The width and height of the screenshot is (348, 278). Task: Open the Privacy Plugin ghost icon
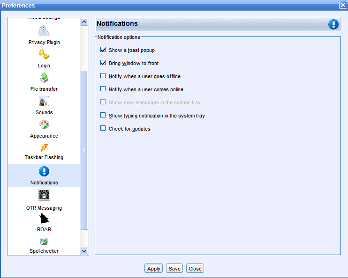(x=44, y=31)
